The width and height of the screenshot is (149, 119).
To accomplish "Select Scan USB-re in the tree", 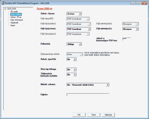I will [x=16, y=14].
